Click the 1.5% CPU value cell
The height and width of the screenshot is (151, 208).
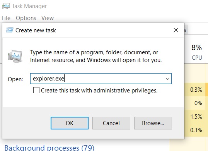click(196, 117)
